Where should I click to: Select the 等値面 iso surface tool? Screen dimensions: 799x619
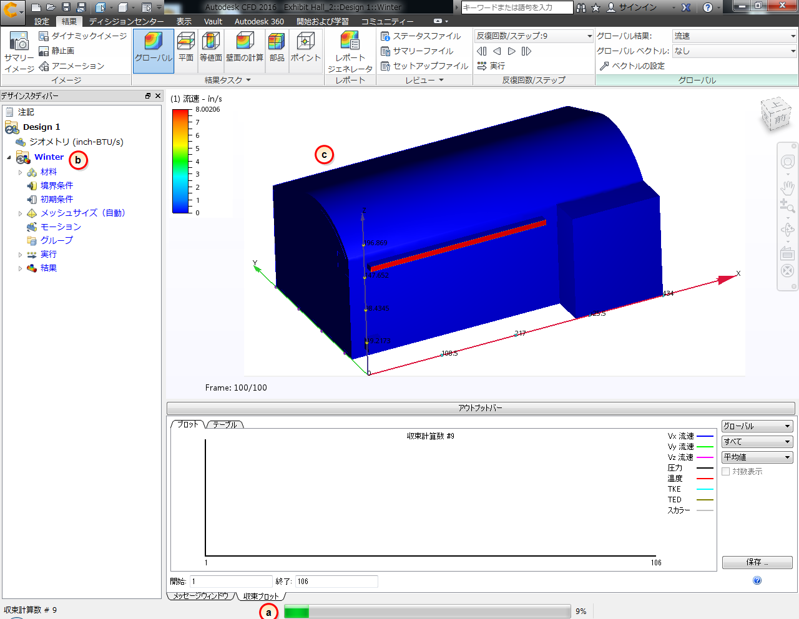(211, 51)
